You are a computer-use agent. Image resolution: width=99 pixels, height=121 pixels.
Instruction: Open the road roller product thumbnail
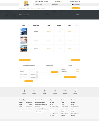point(24,49)
